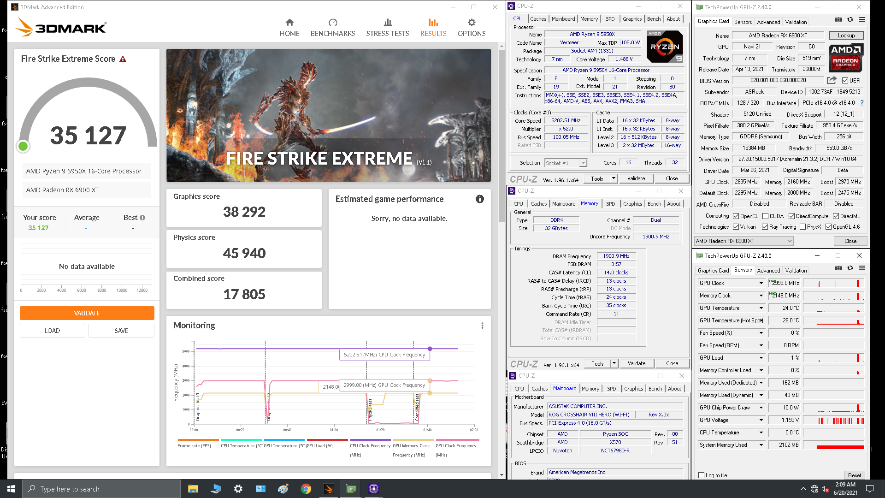Toggle the Ray Tracing checkbox in GPU-Z
Image resolution: width=885 pixels, height=498 pixels.
[x=765, y=227]
